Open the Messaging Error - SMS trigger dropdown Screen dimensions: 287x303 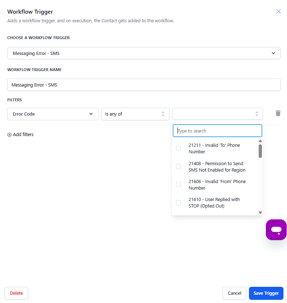tap(143, 53)
